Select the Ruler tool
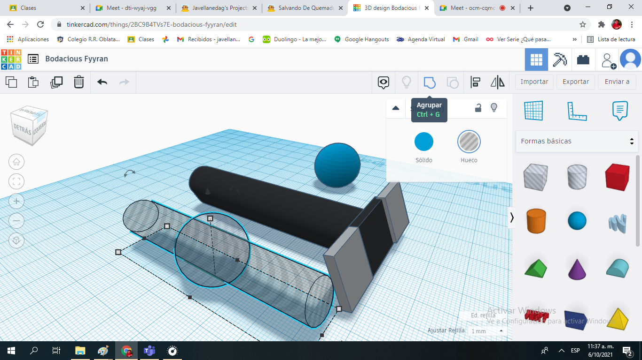This screenshot has height=360, width=642. 577,111
